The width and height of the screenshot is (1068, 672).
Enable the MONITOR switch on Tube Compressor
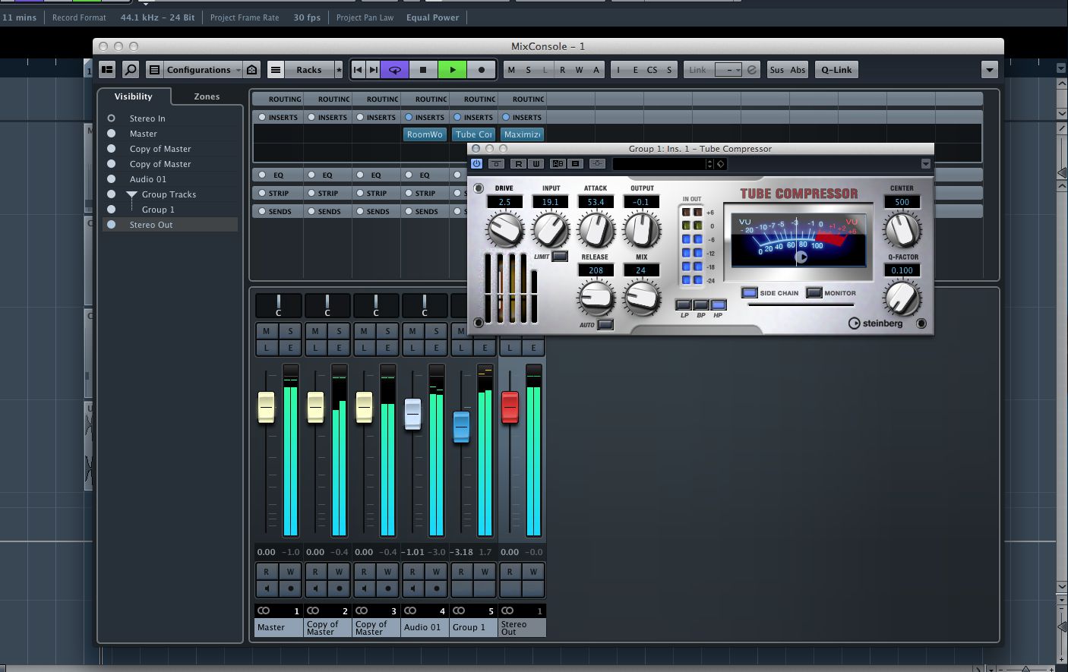coord(814,292)
